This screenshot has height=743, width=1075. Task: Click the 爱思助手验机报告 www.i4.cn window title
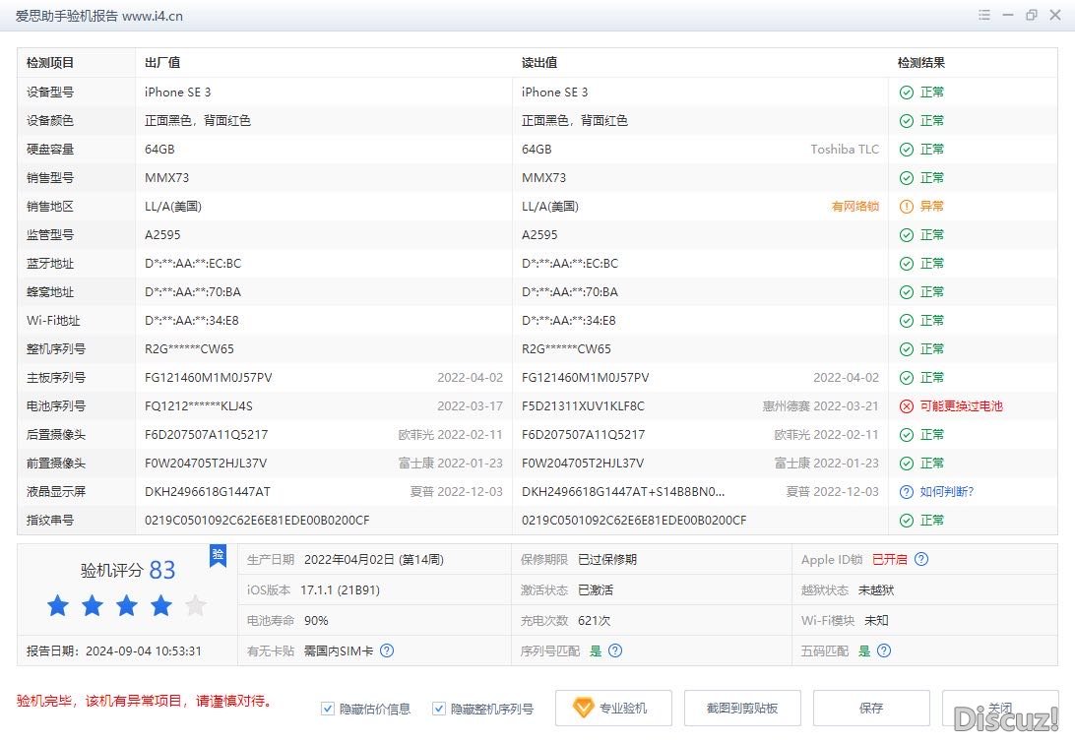point(99,16)
